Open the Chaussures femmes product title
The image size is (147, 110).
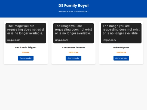73,48
